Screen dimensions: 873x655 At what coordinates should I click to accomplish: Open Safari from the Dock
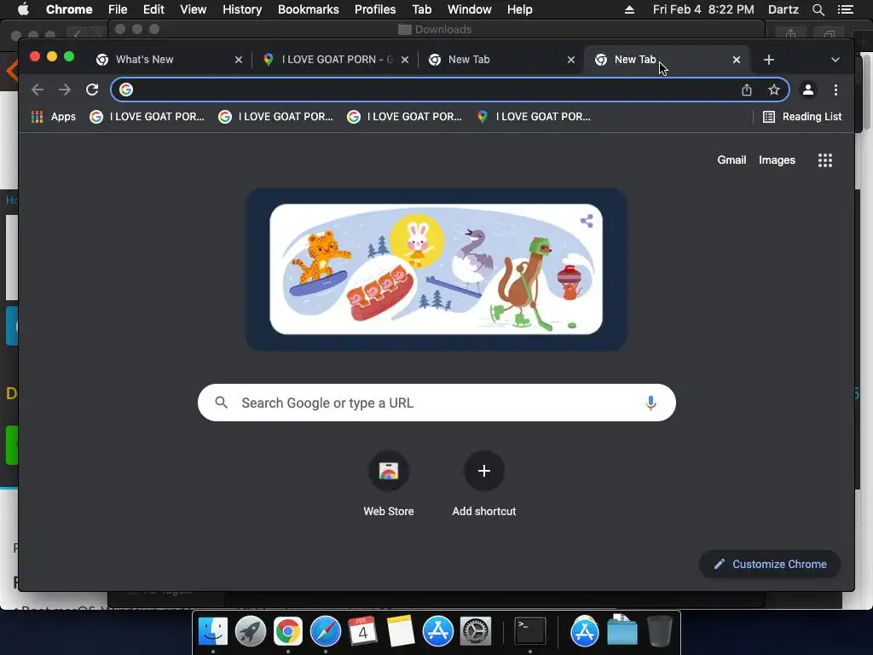325,632
